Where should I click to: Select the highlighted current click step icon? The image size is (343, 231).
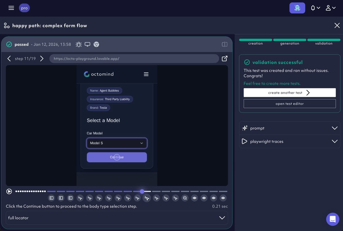(x=147, y=198)
